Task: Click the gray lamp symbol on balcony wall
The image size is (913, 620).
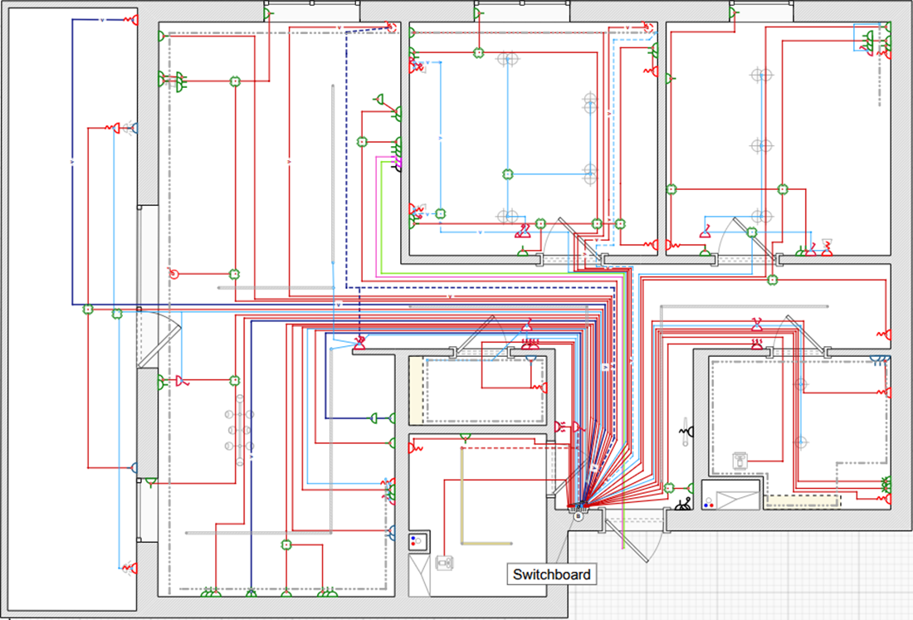Action: (x=129, y=128)
